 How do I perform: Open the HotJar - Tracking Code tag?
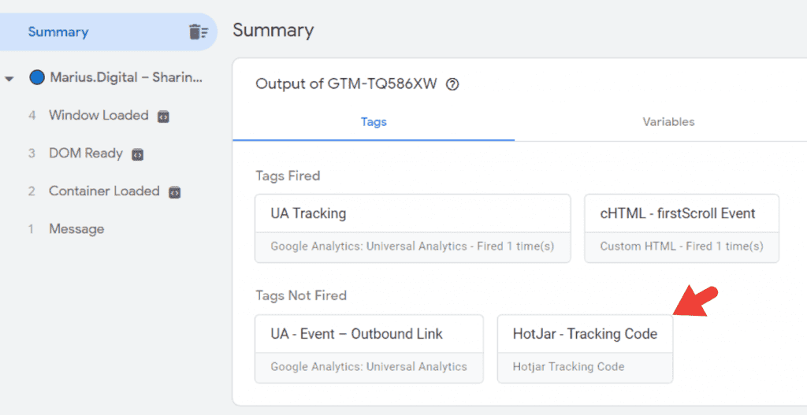click(x=585, y=348)
